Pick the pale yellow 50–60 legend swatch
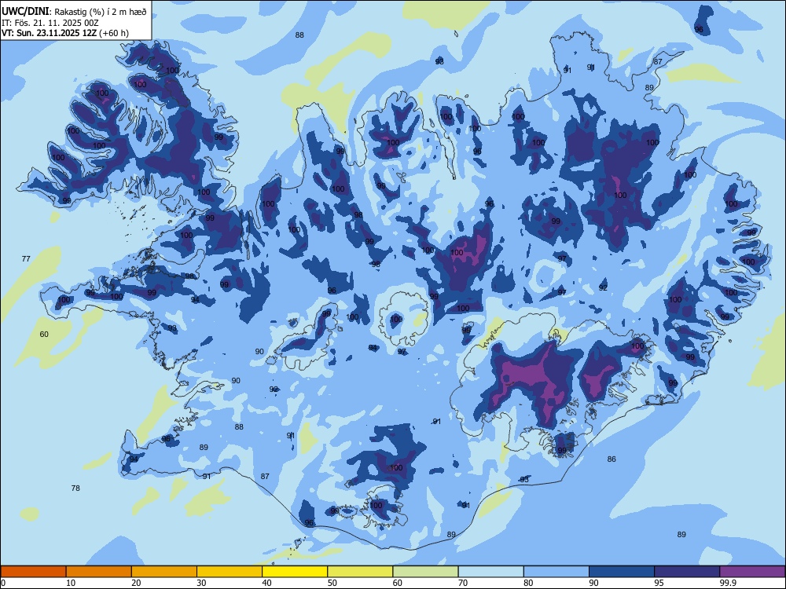Image resolution: width=786 pixels, height=589 pixels. point(361,572)
